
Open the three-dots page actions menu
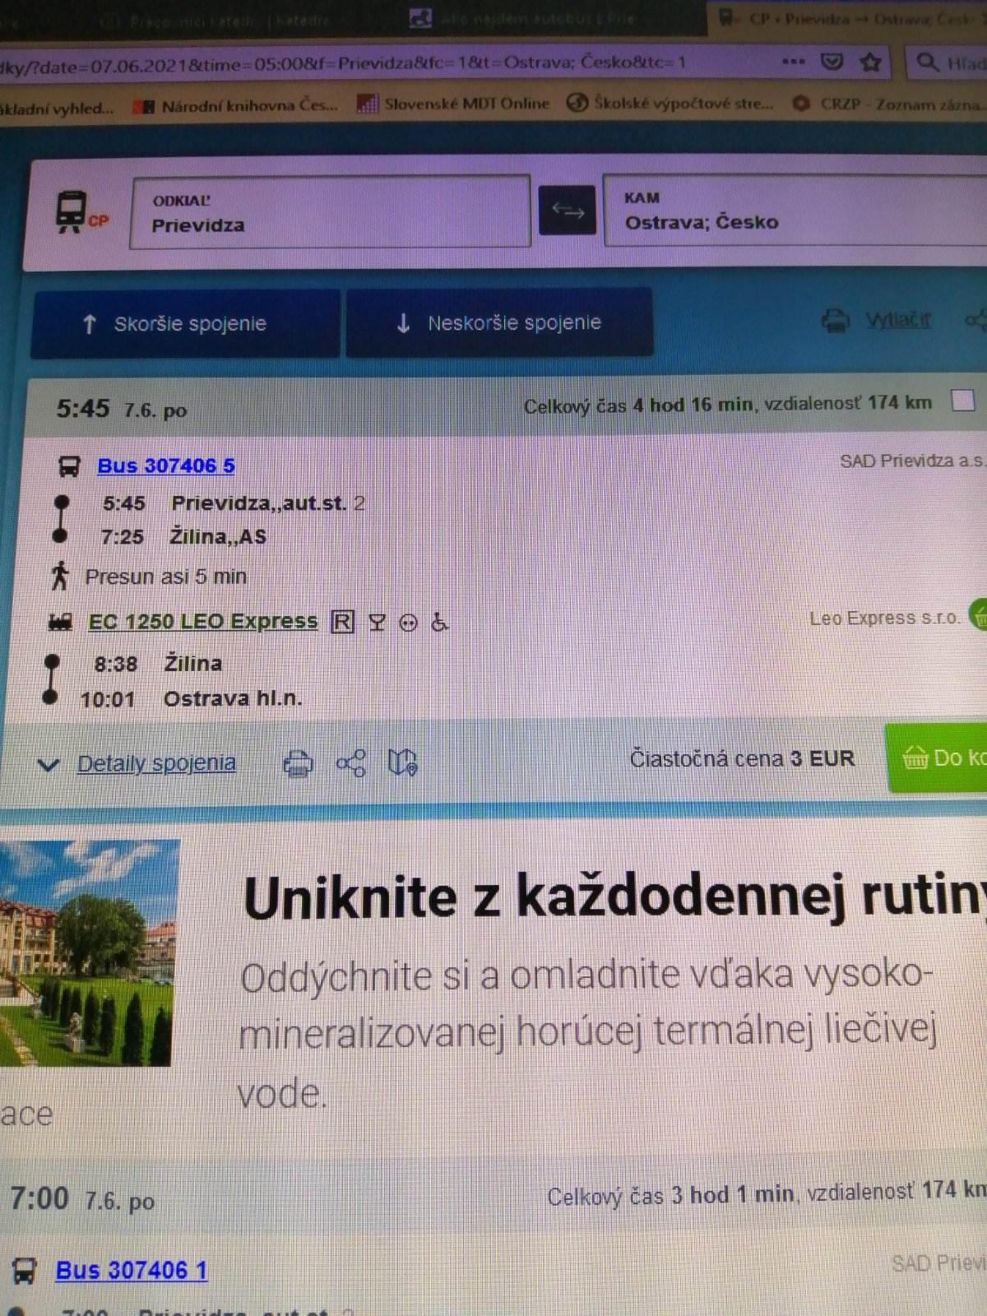(793, 63)
